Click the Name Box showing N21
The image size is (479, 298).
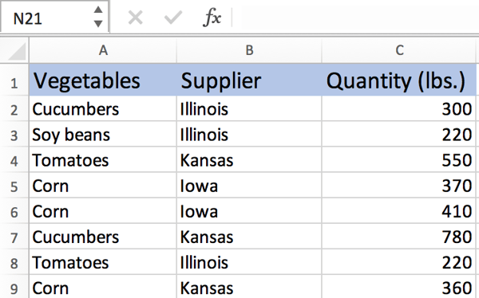pos(54,17)
